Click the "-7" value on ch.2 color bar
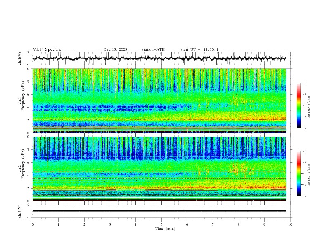This screenshot has height=252, width=327. [305, 196]
